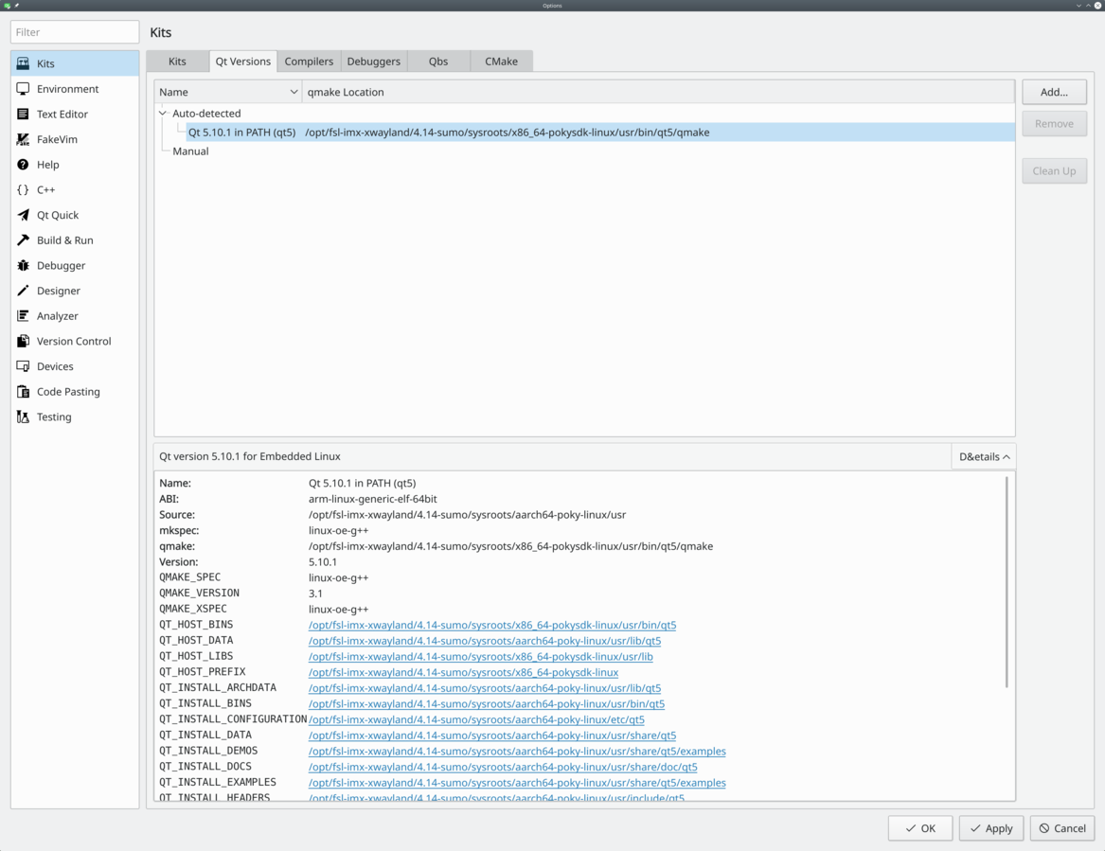Screen dimensions: 1105x851
Task: Click the Version value 5.10.1
Action: point(323,562)
